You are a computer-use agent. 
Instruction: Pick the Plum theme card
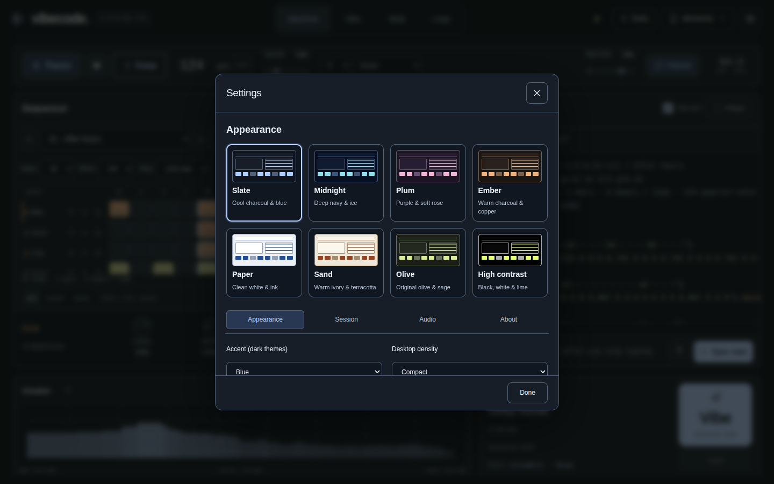point(428,183)
